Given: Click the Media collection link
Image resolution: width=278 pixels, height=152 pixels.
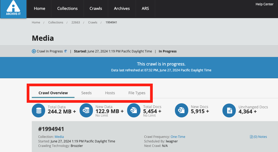Looking at the screenshot, I should [x=59, y=137].
